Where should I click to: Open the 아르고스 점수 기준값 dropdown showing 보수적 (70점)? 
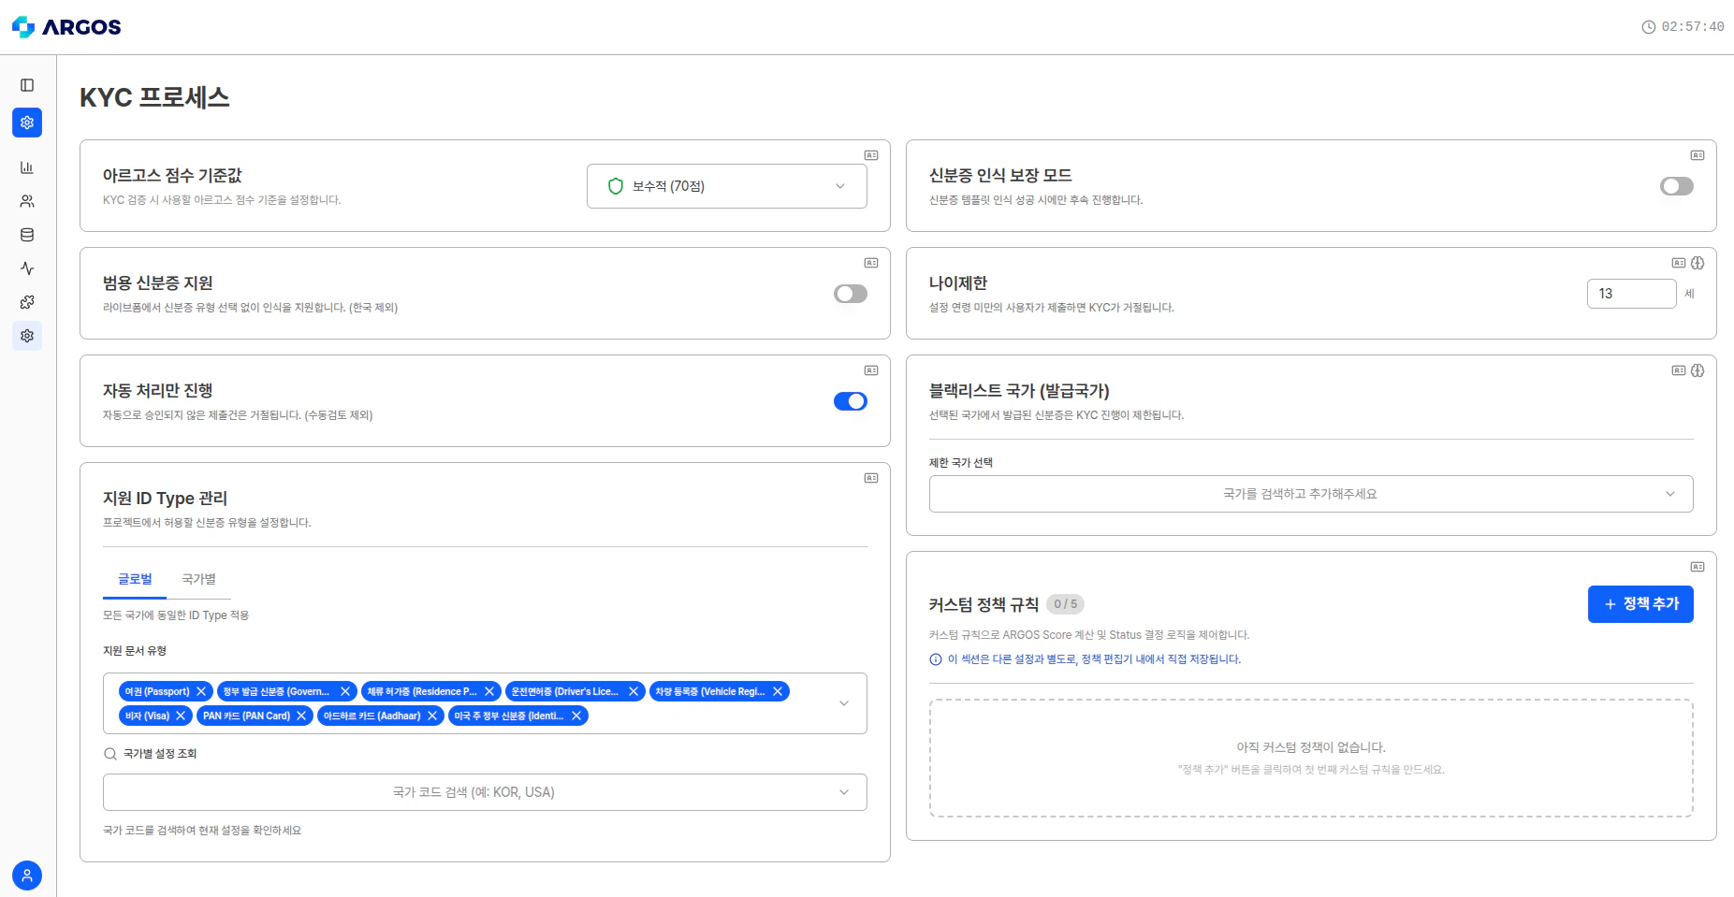(726, 186)
